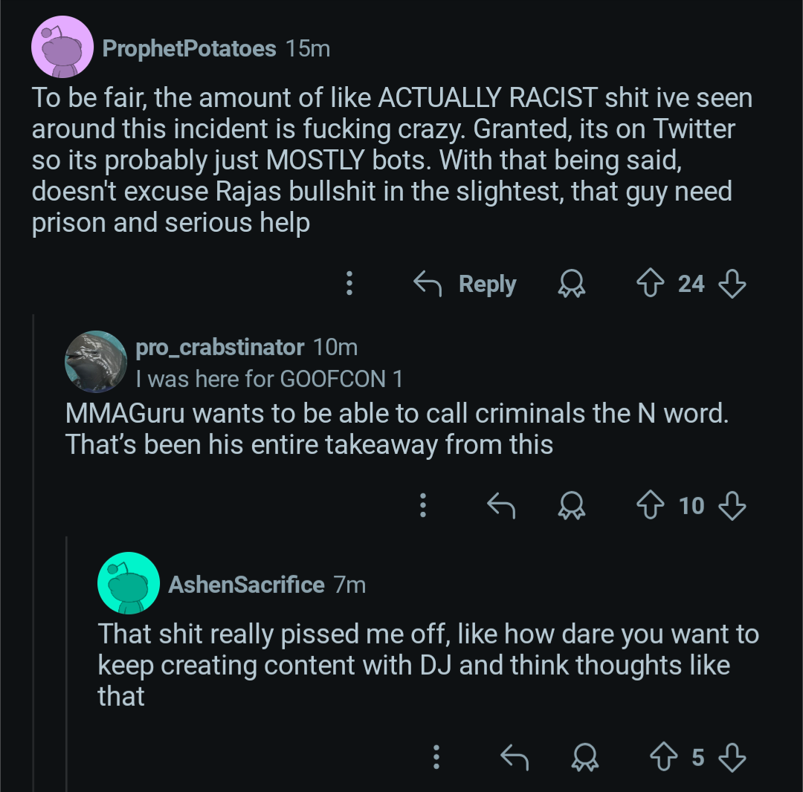
Task: Downvote pro_crabstinator's comment
Action: tap(732, 506)
